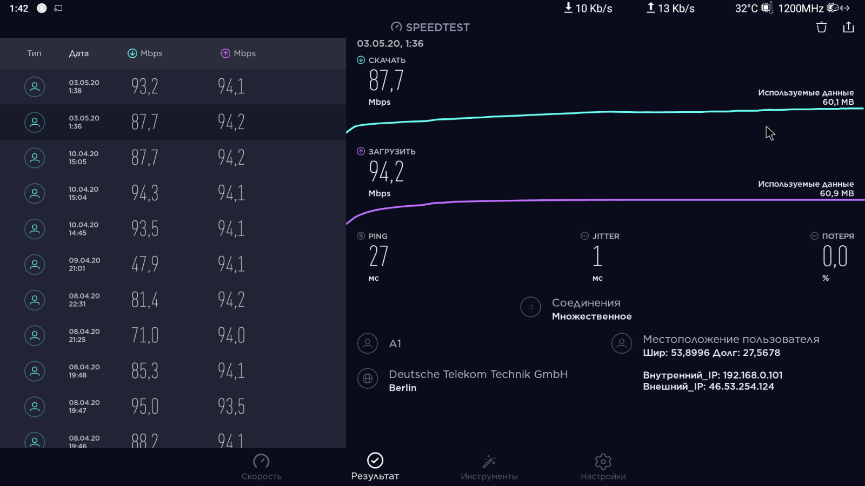Sort by the Дата column header
Viewport: 865px width, 486px height.
pyautogui.click(x=78, y=53)
